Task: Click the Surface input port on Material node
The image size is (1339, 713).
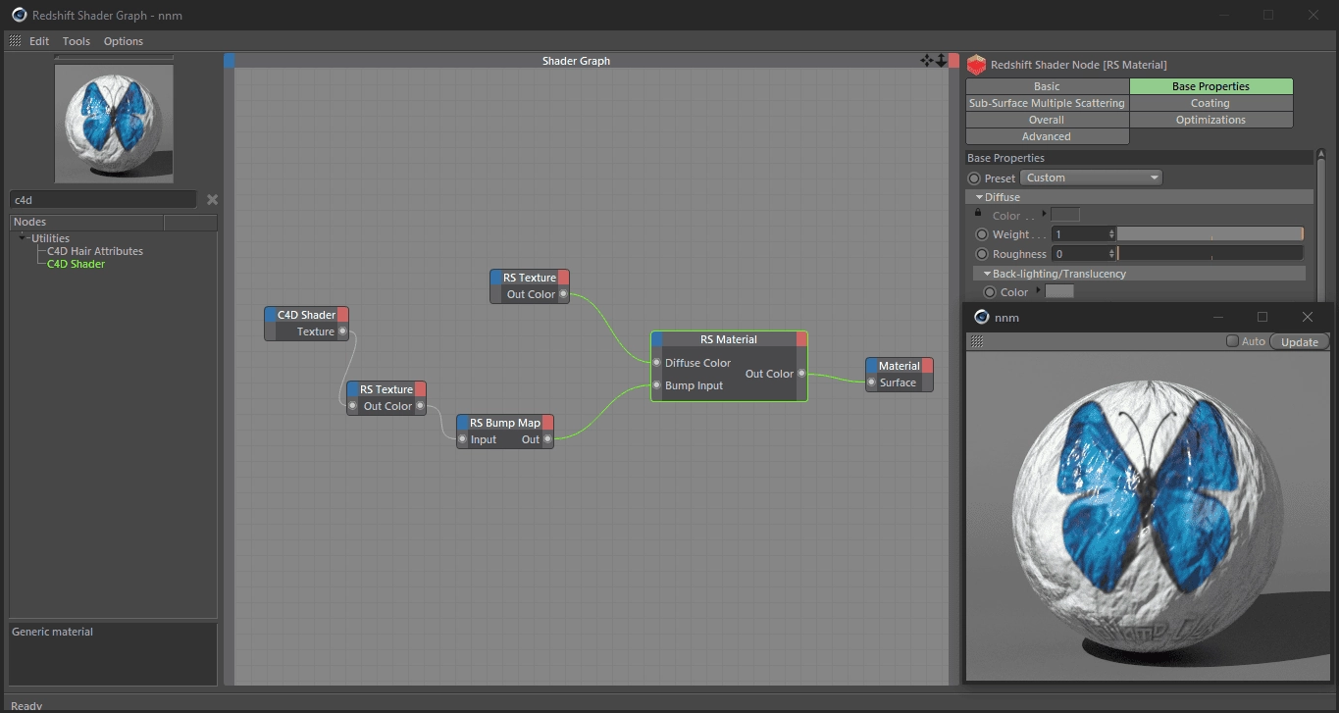Action: [871, 382]
